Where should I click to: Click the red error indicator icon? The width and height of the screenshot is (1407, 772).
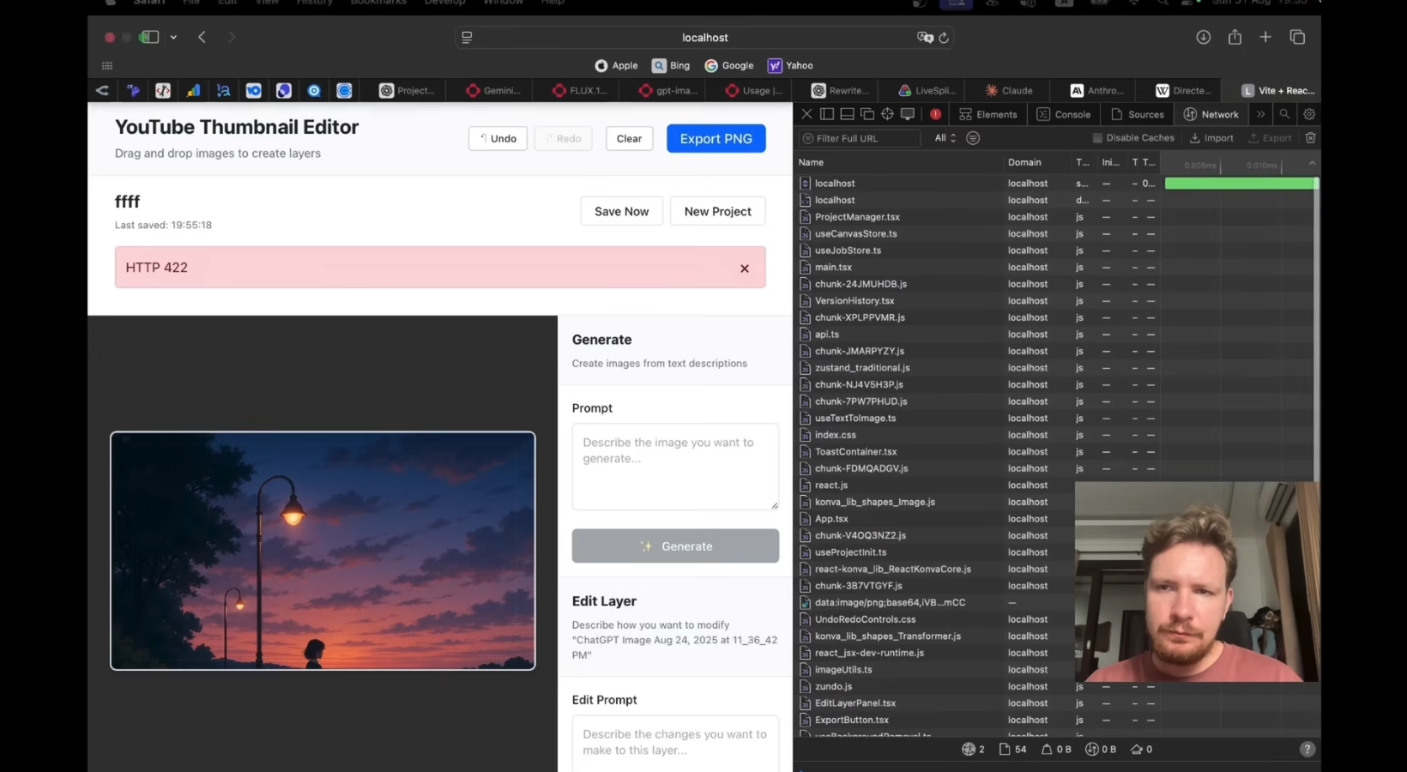point(935,114)
